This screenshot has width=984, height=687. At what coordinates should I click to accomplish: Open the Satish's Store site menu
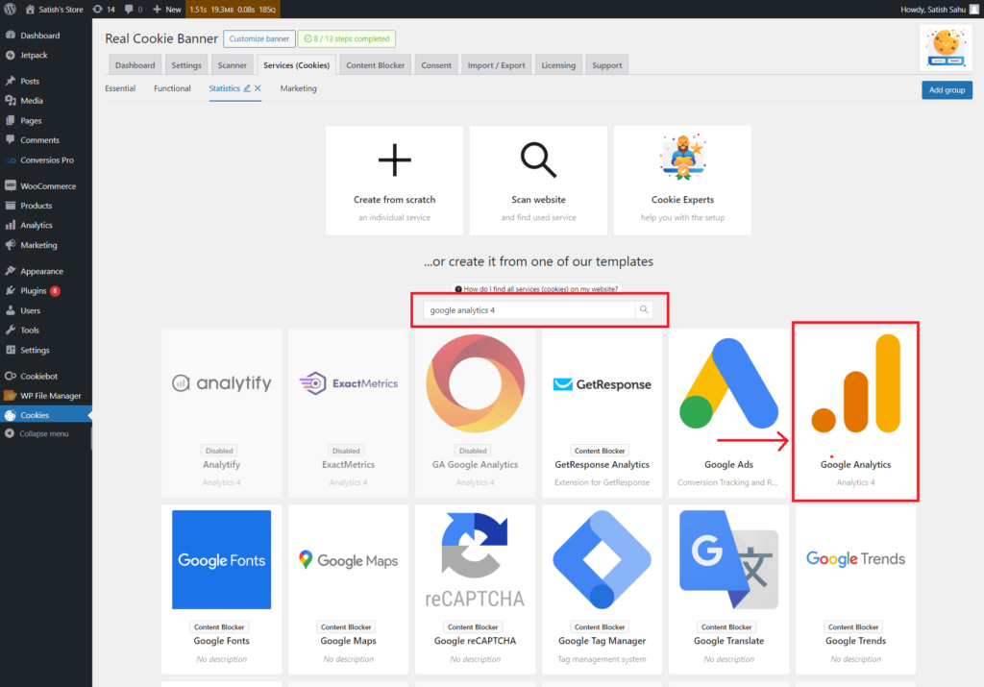click(x=54, y=10)
